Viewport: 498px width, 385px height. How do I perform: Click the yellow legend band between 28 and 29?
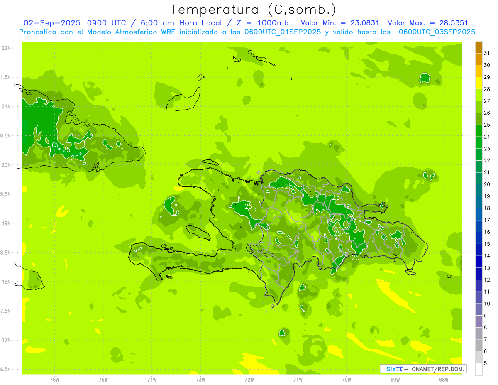(x=478, y=83)
